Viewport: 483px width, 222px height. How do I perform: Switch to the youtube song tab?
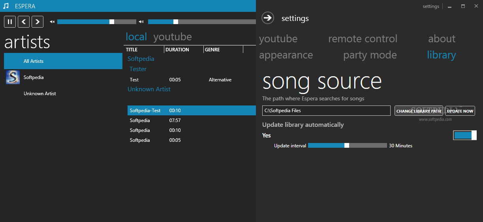tap(173, 37)
